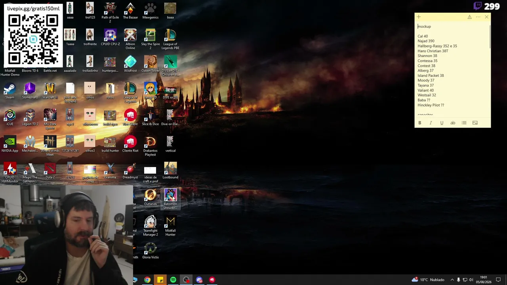Viewport: 507px width, 285px height.
Task: Open Cliente Riot desktop icon
Action: click(130, 144)
